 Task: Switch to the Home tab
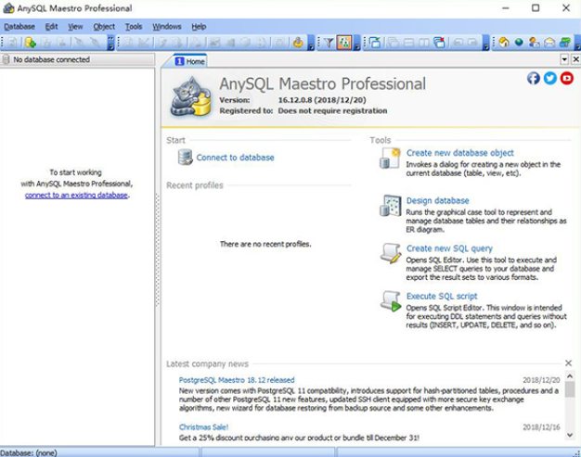pos(190,61)
